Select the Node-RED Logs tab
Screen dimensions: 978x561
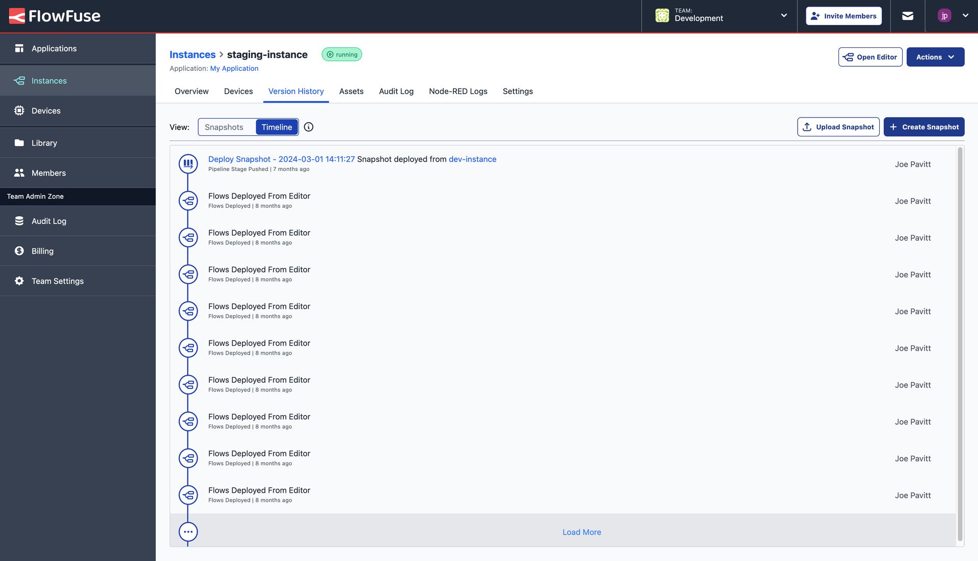click(458, 91)
